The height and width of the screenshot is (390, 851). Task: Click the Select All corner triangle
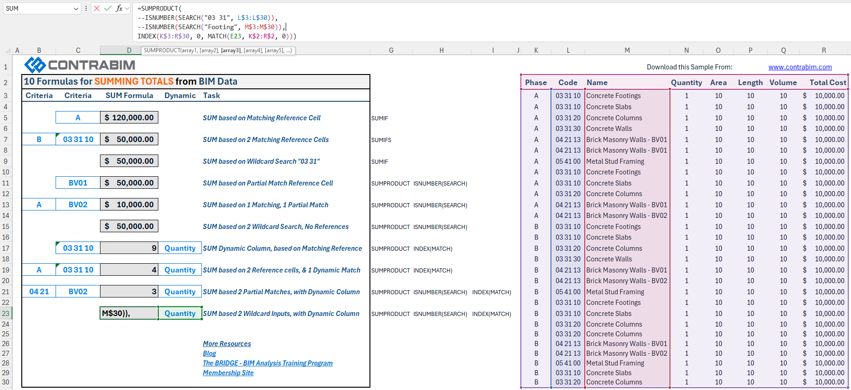[8, 50]
